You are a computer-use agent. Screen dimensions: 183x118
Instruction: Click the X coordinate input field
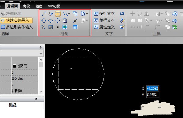(x=152, y=88)
